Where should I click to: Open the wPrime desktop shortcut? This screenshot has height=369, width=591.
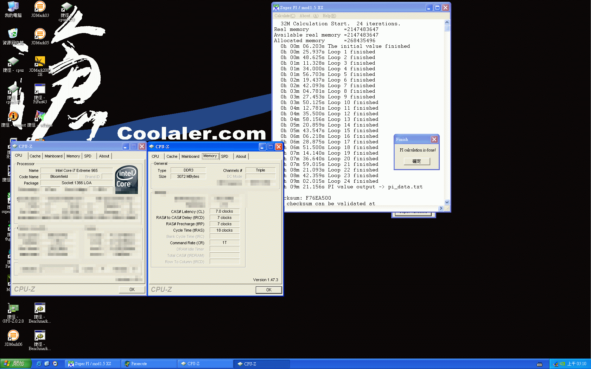tap(40, 119)
